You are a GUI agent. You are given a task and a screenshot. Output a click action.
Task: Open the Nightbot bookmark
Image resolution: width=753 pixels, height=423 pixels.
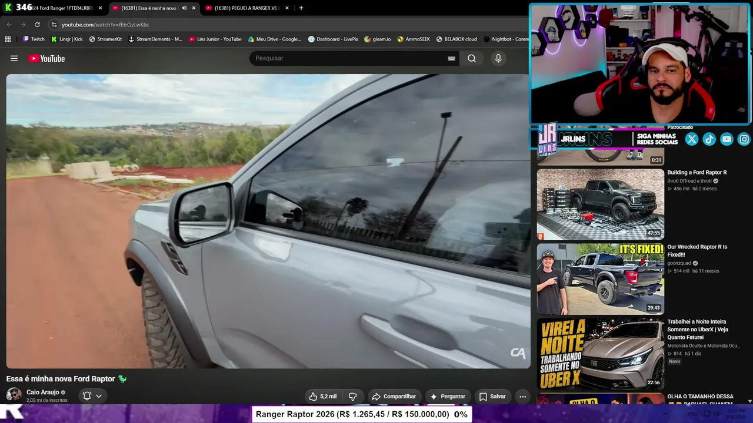(x=506, y=39)
